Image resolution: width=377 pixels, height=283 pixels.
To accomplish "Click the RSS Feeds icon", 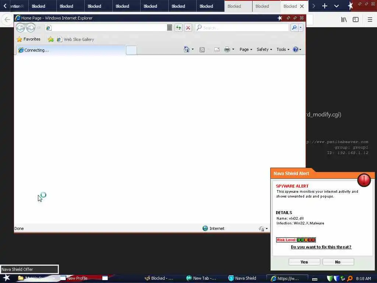I will (x=202, y=50).
